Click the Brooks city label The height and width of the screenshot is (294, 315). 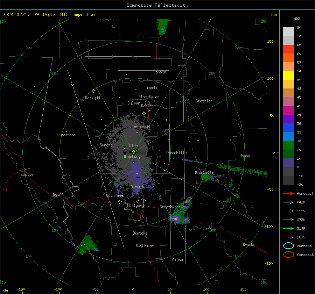click(x=249, y=245)
